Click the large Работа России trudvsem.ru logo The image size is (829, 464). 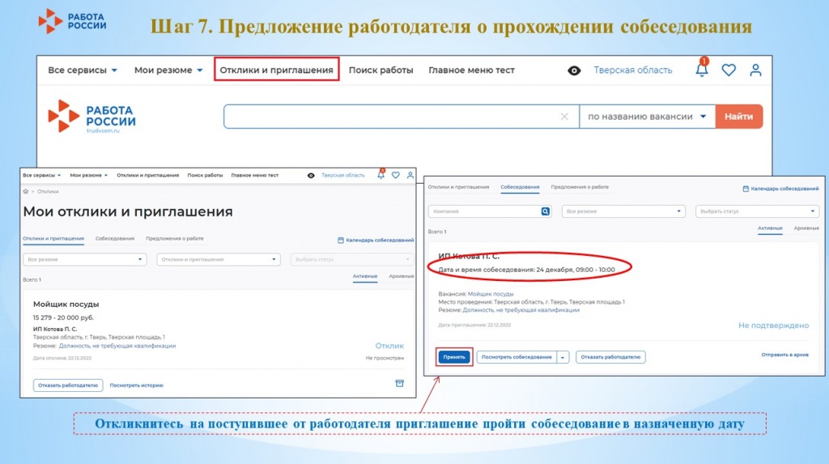pos(92,117)
